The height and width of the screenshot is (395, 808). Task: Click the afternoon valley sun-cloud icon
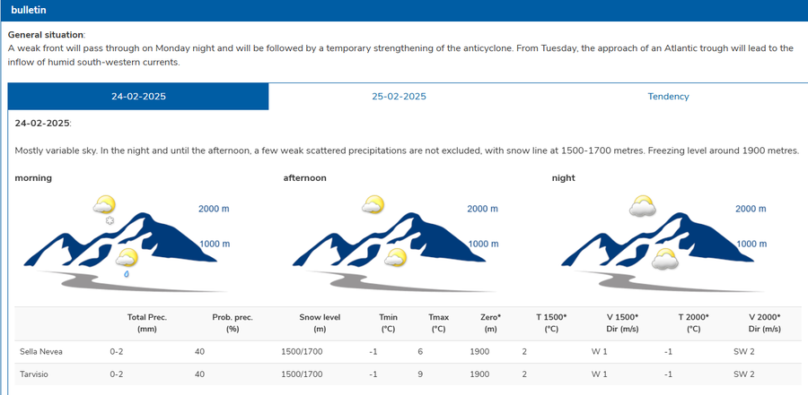pyautogui.click(x=396, y=257)
